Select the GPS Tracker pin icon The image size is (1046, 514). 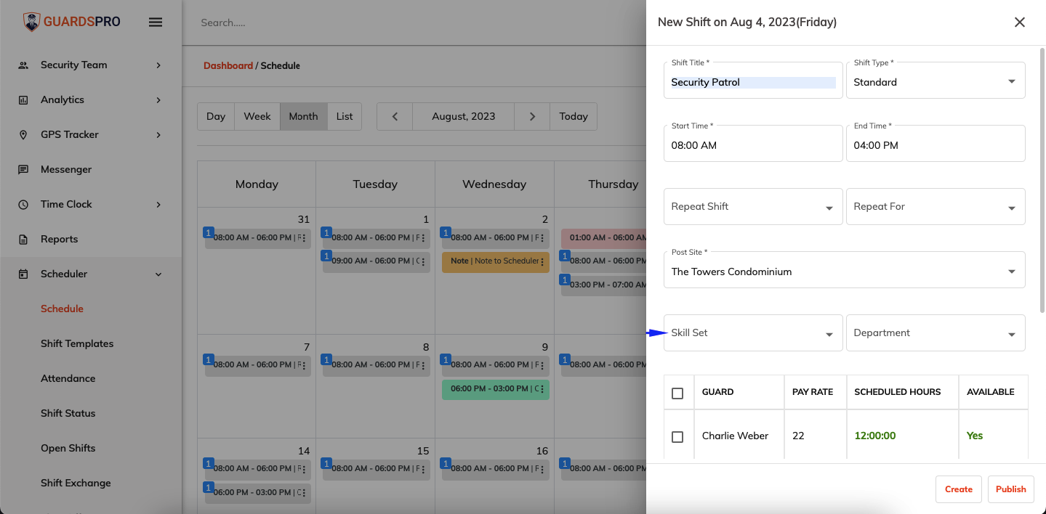click(23, 134)
